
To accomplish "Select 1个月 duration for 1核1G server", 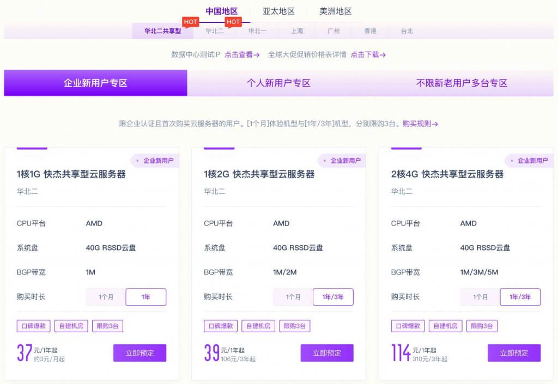I will [x=106, y=297].
